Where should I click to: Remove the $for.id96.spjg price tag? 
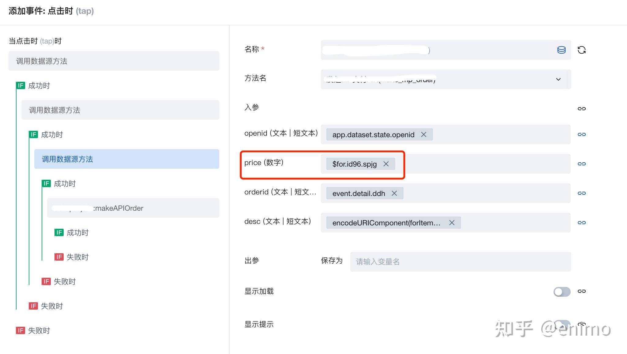[x=386, y=164]
